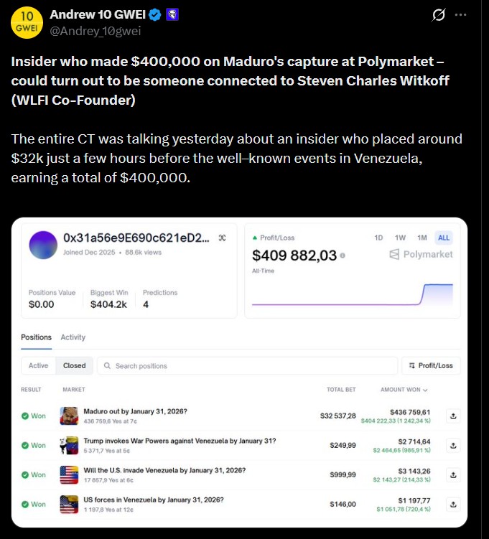489x539 pixels.
Task: Click the verified badge beside Andrew 10 GWEI
Action: [154, 14]
